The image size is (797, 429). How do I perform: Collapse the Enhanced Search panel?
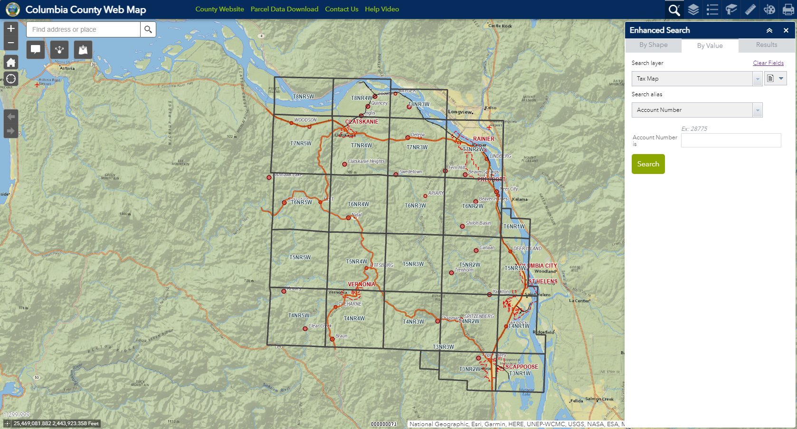769,30
